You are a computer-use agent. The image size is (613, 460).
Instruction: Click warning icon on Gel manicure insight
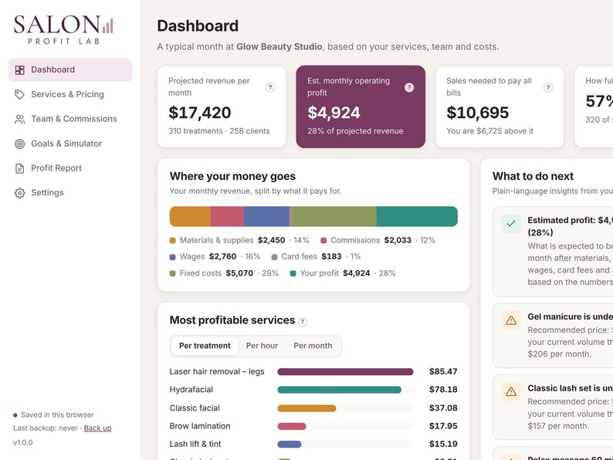pyautogui.click(x=511, y=320)
